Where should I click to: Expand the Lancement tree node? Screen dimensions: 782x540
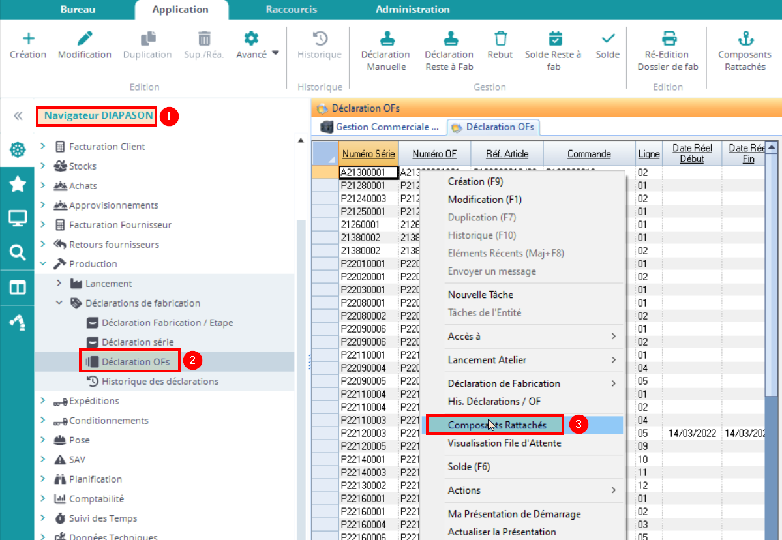pyautogui.click(x=59, y=284)
